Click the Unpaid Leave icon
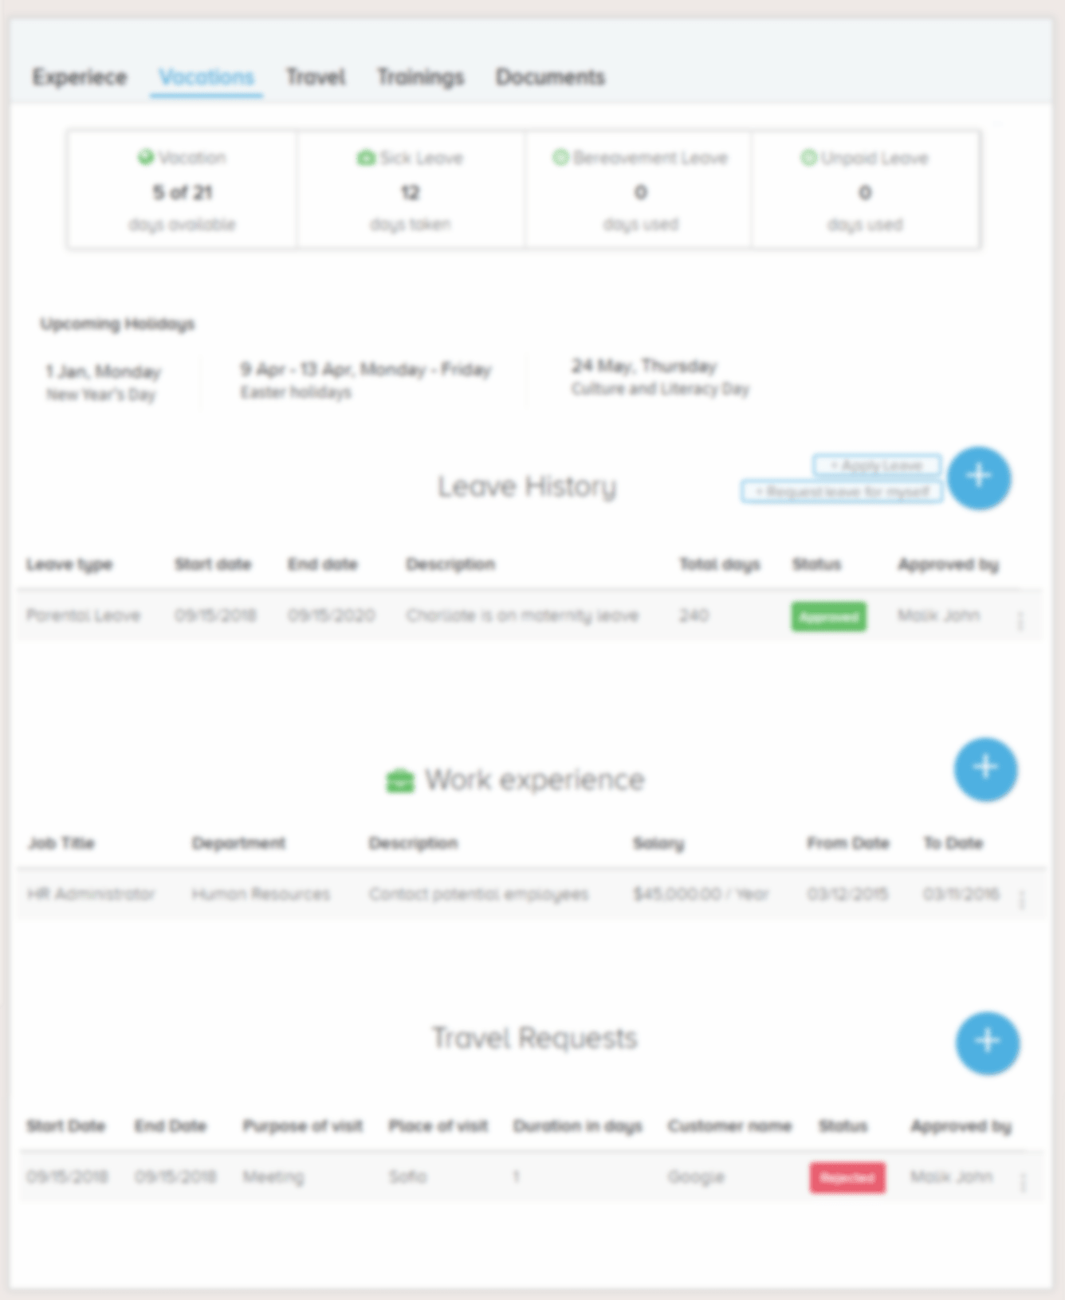 (x=808, y=158)
